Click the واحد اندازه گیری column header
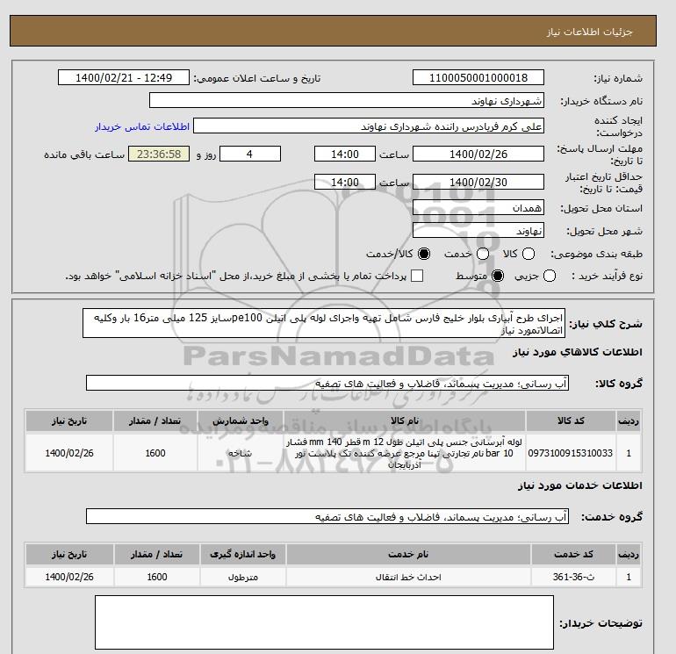 [242, 554]
